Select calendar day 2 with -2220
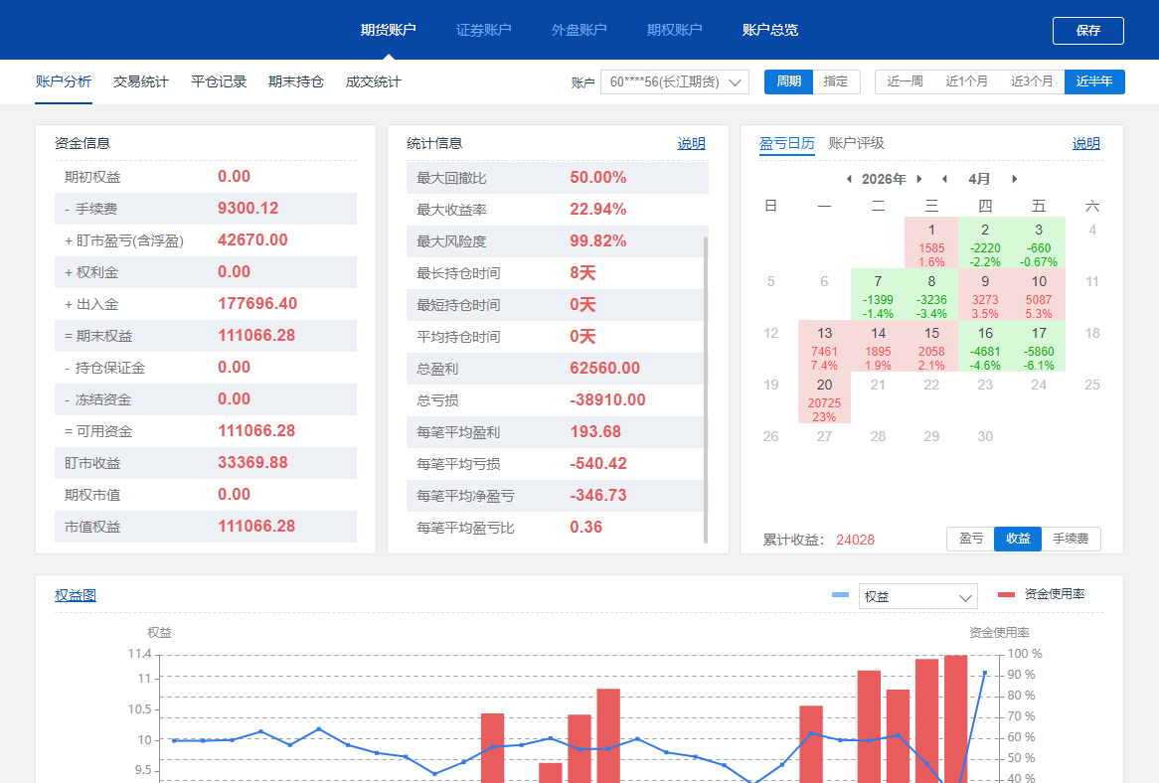 coord(985,243)
